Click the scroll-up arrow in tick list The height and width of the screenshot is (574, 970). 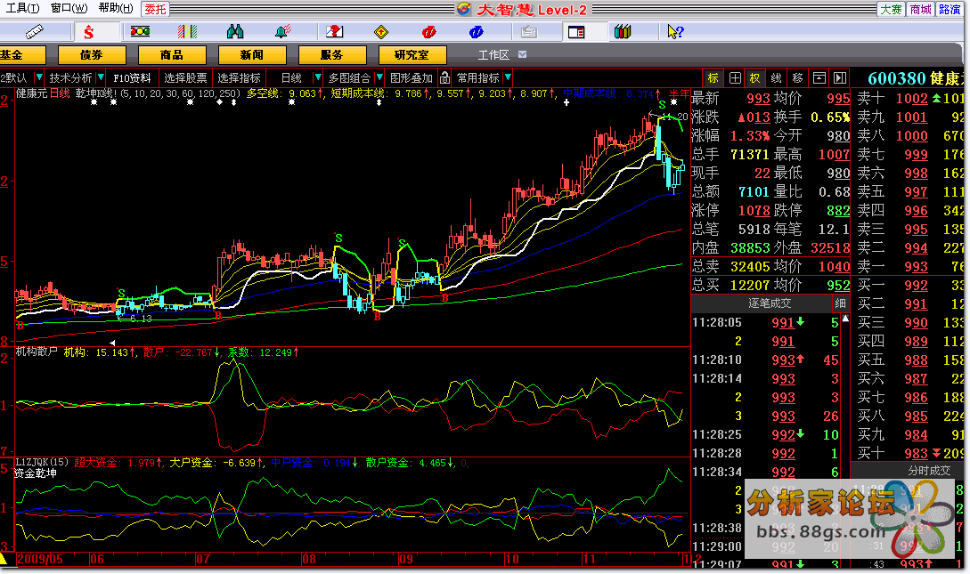coord(845,319)
